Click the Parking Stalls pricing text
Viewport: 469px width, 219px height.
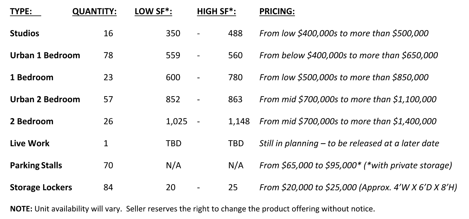tap(355, 165)
